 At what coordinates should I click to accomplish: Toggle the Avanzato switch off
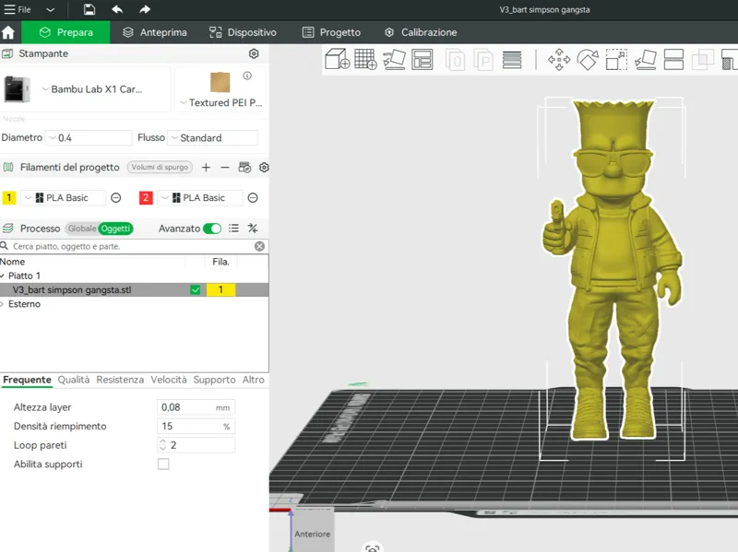tap(212, 229)
